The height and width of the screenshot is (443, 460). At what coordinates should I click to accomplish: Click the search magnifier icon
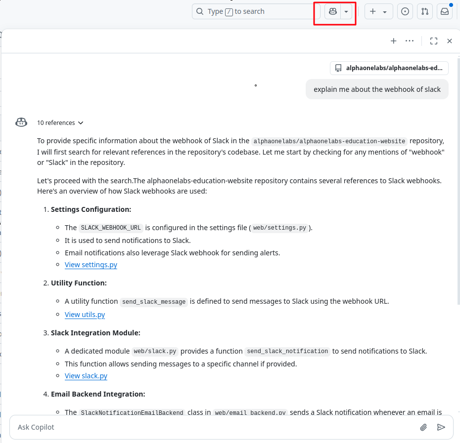199,11
